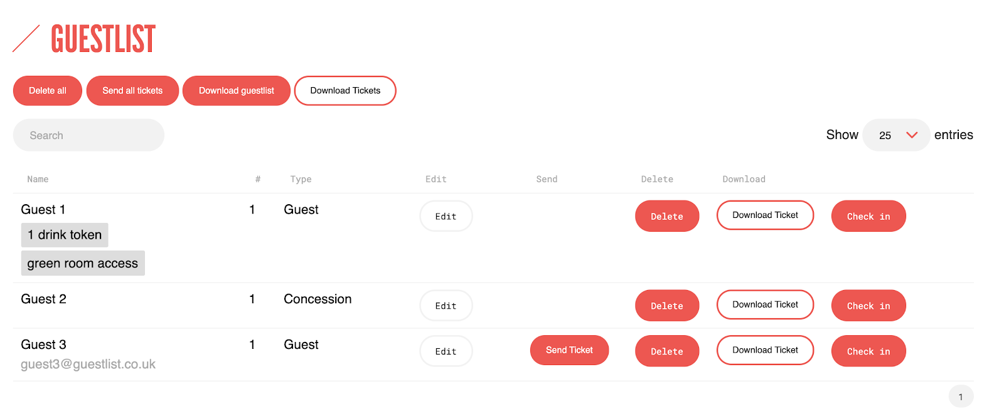Check in Guest 3
This screenshot has width=1004, height=414.
(868, 351)
